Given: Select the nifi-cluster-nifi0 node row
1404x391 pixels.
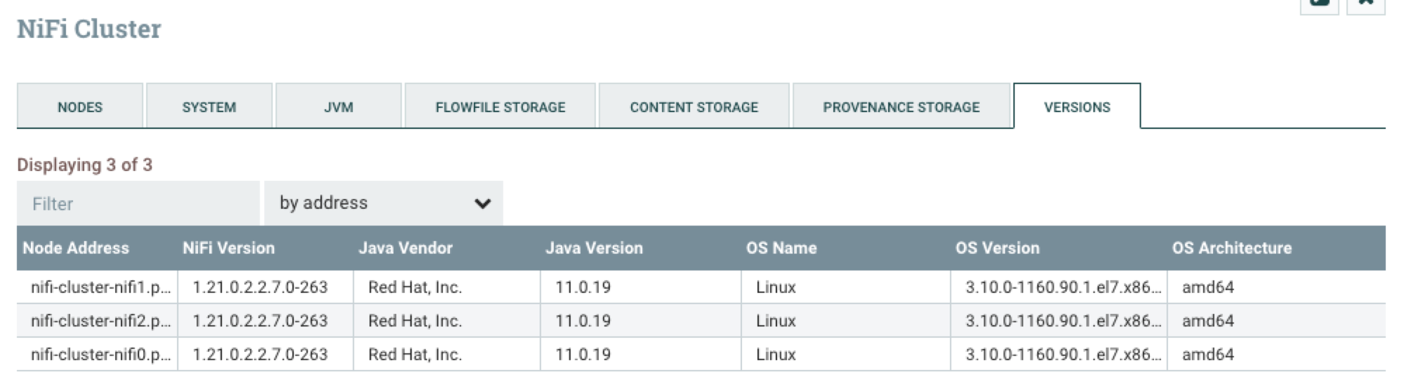Looking at the screenshot, I should 100,355.
